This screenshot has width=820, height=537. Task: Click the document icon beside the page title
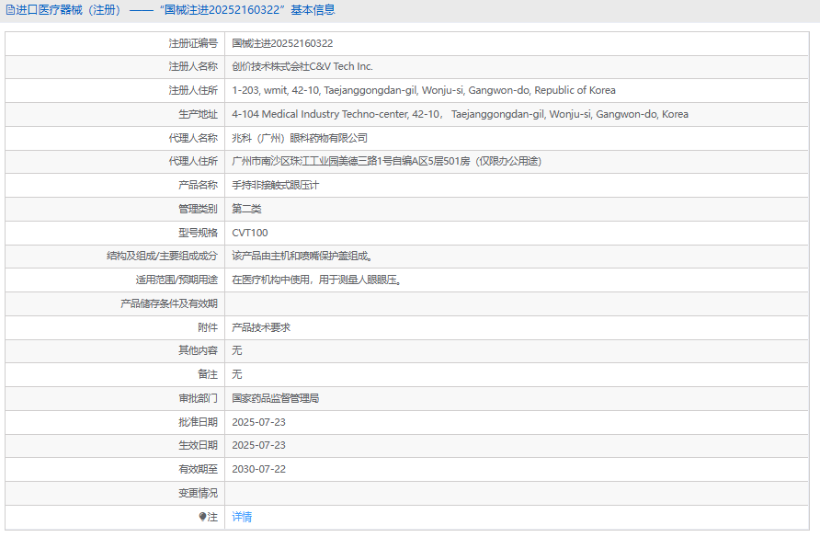coord(10,10)
